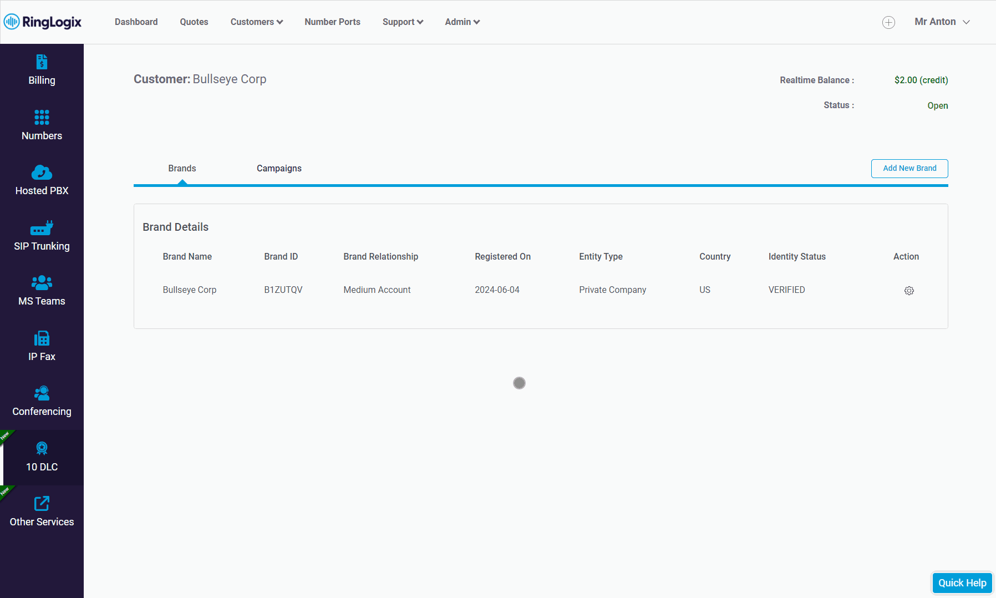Click the Add New Brand button

click(909, 168)
